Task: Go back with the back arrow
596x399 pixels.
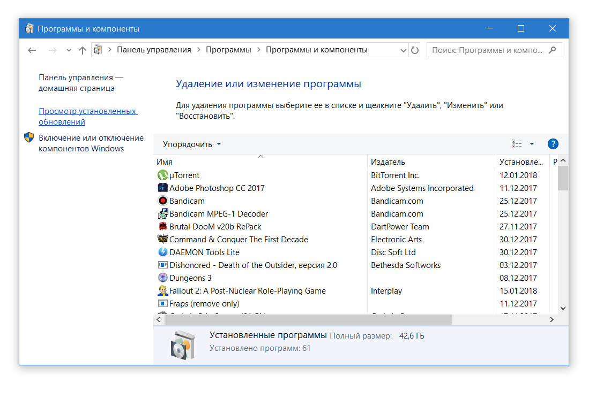Action: pos(32,50)
